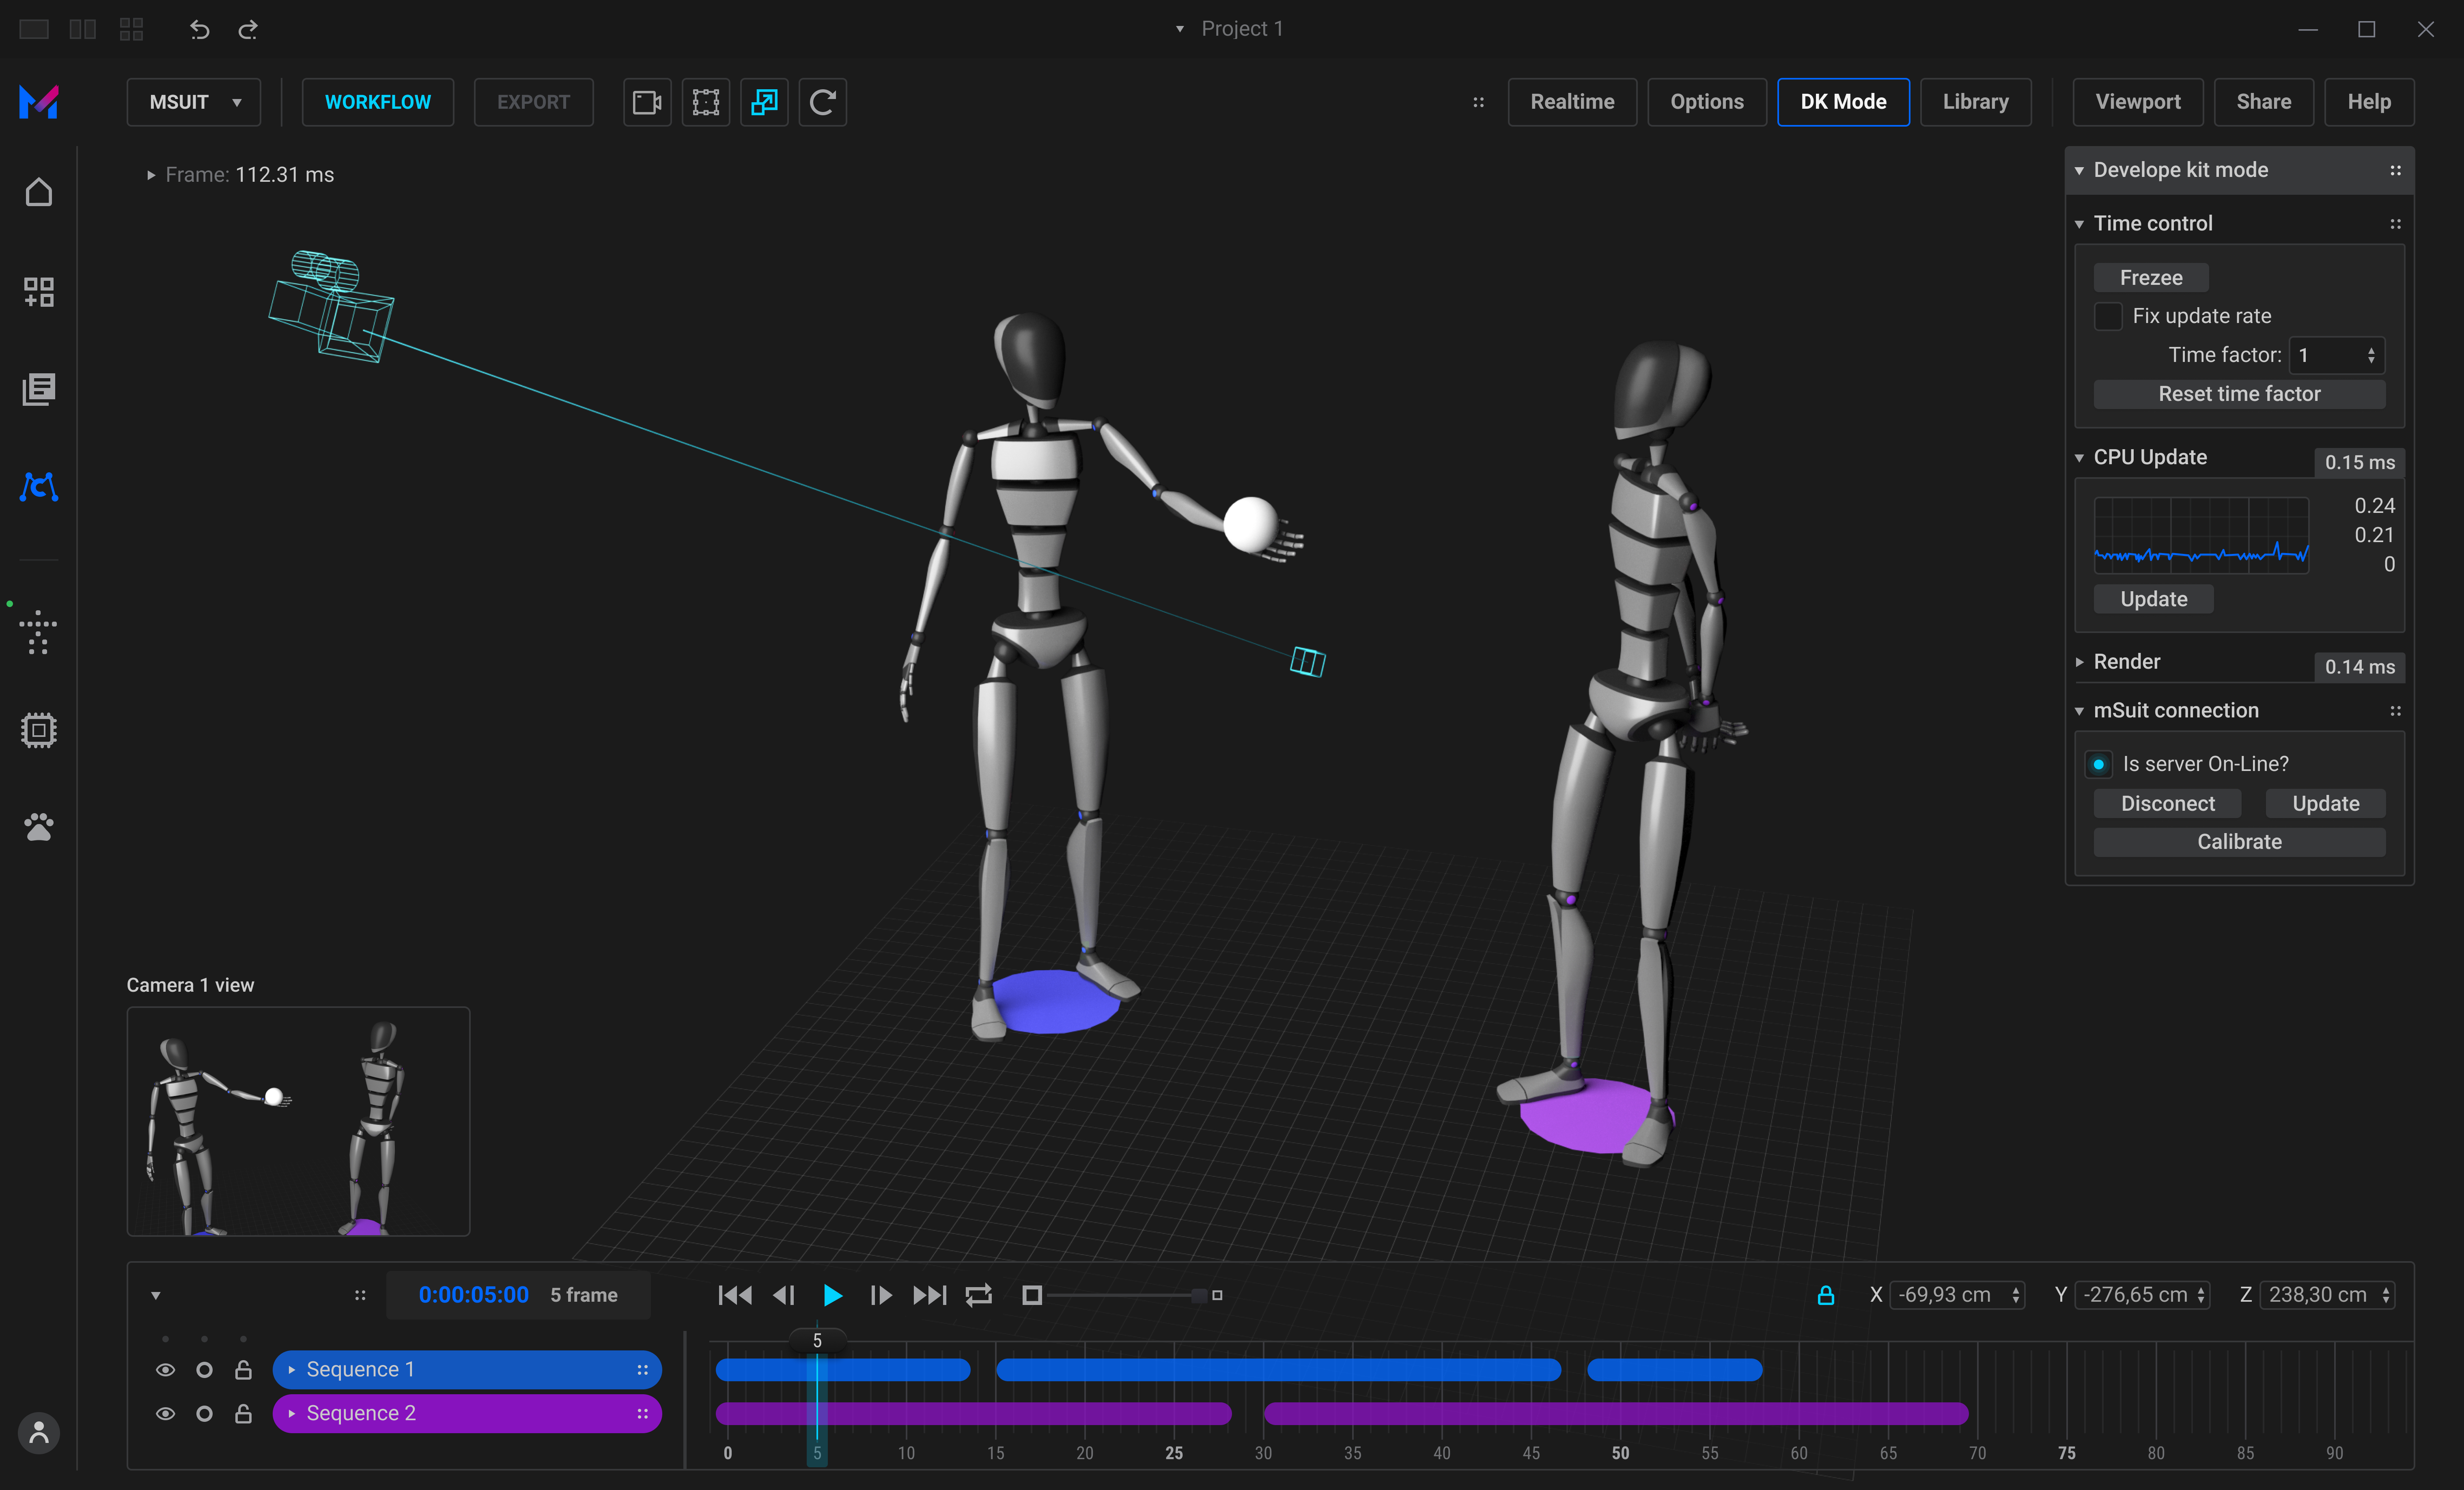Toggle Sequence 1 visibility eye

click(166, 1370)
